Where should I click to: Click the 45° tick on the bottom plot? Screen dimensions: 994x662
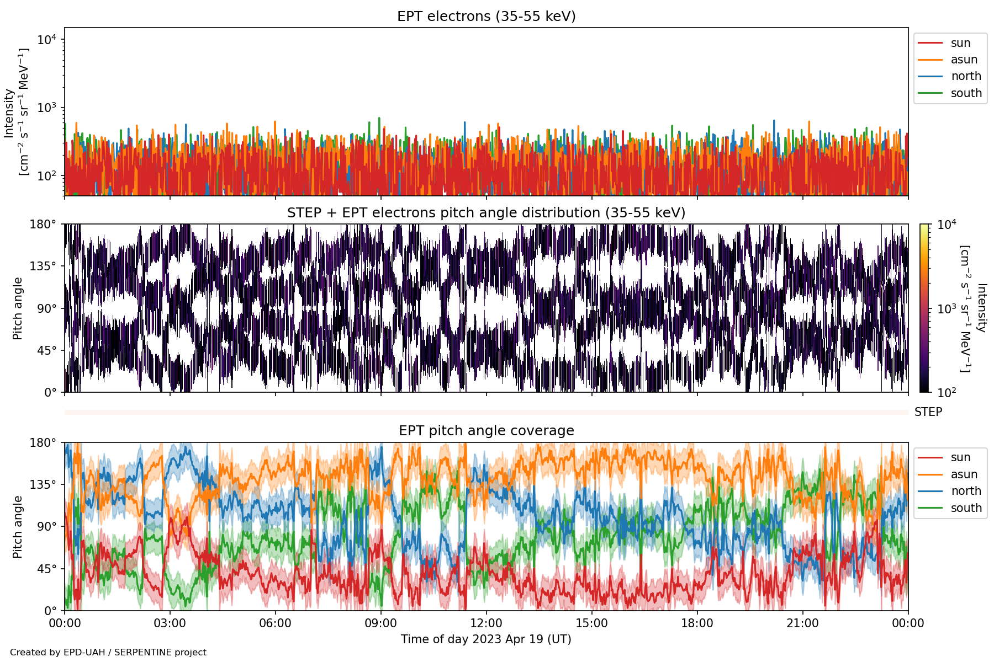pos(46,569)
